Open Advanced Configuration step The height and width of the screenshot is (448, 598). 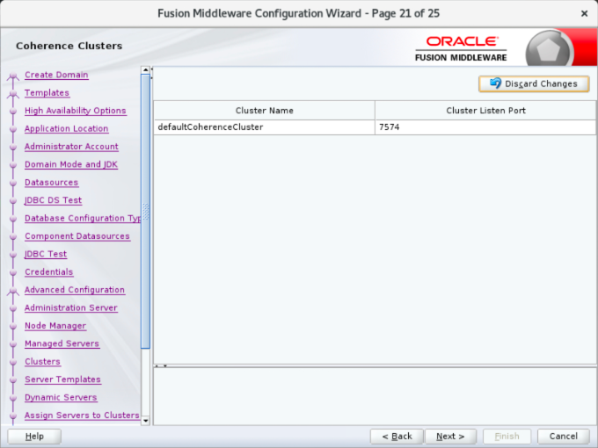point(75,290)
